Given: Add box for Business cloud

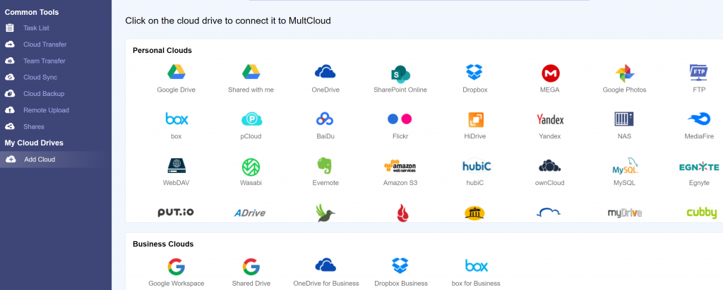Looking at the screenshot, I should 477,265.
